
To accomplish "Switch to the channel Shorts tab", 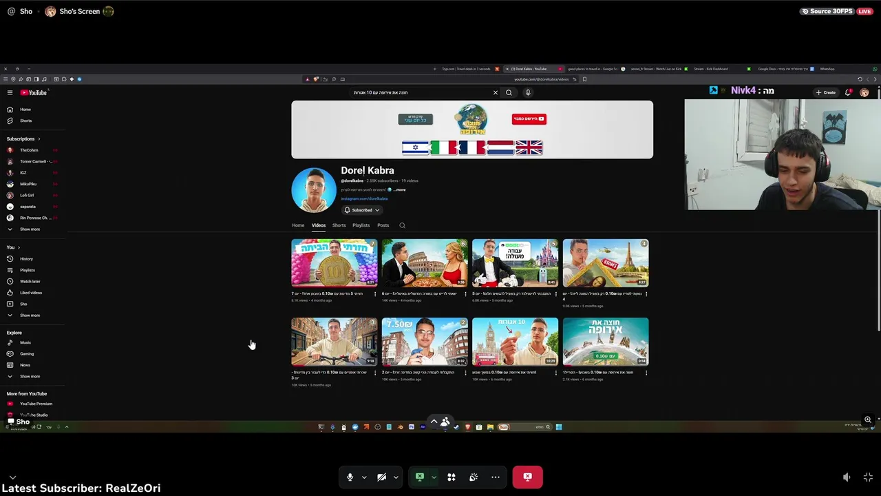I will 339,225.
